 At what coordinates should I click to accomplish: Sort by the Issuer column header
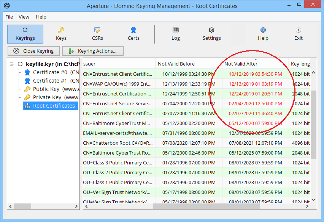(x=119, y=64)
